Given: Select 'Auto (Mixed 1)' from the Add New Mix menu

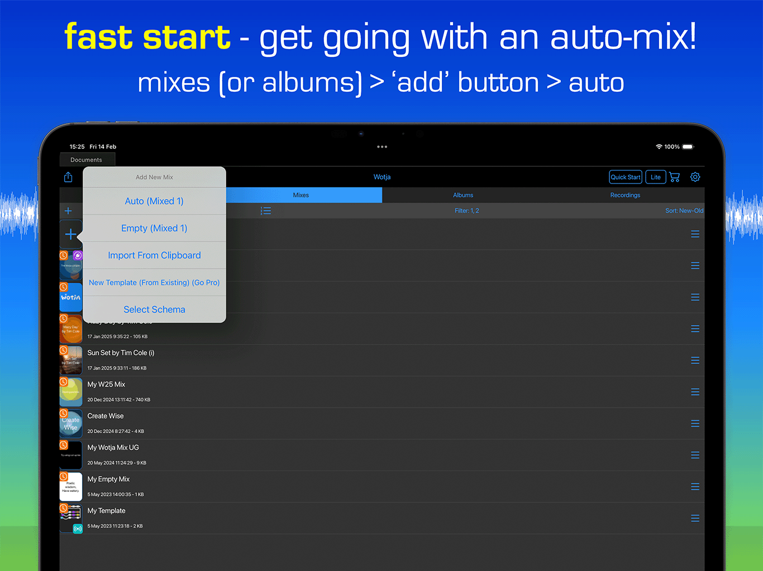Looking at the screenshot, I should click(154, 201).
